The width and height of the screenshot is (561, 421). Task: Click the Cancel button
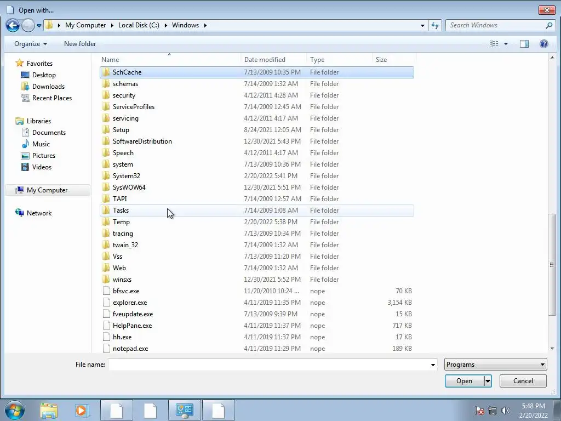523,381
